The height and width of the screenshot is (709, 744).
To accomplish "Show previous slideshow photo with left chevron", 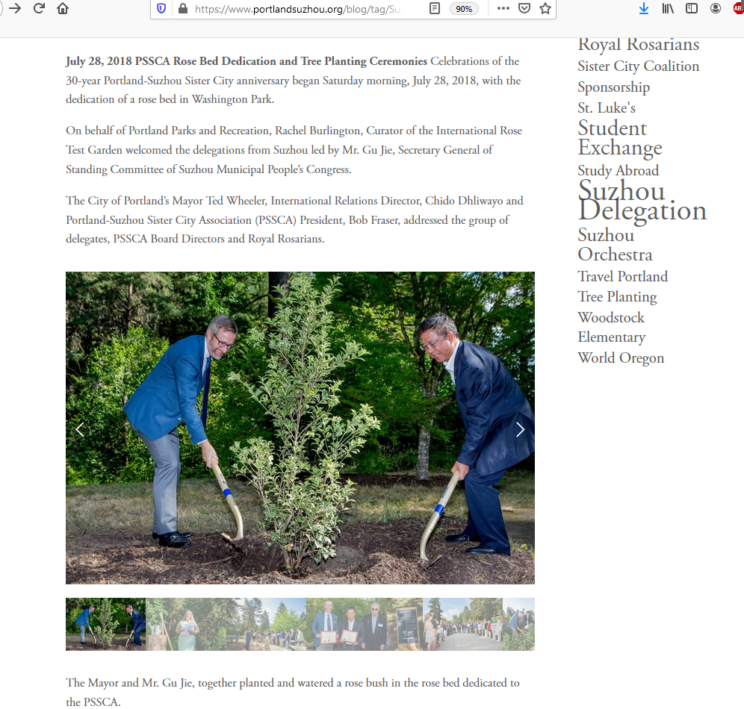I will (x=80, y=429).
